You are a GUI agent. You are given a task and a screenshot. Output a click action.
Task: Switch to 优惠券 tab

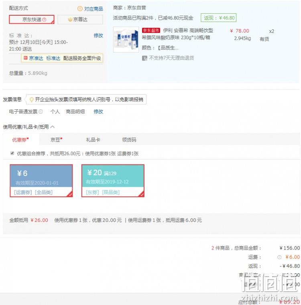tap(20, 140)
